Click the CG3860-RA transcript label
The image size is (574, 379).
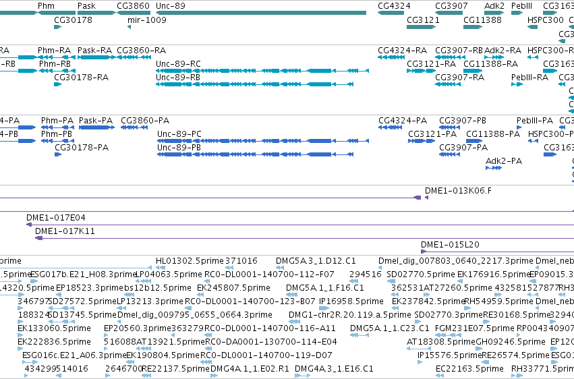click(x=141, y=50)
